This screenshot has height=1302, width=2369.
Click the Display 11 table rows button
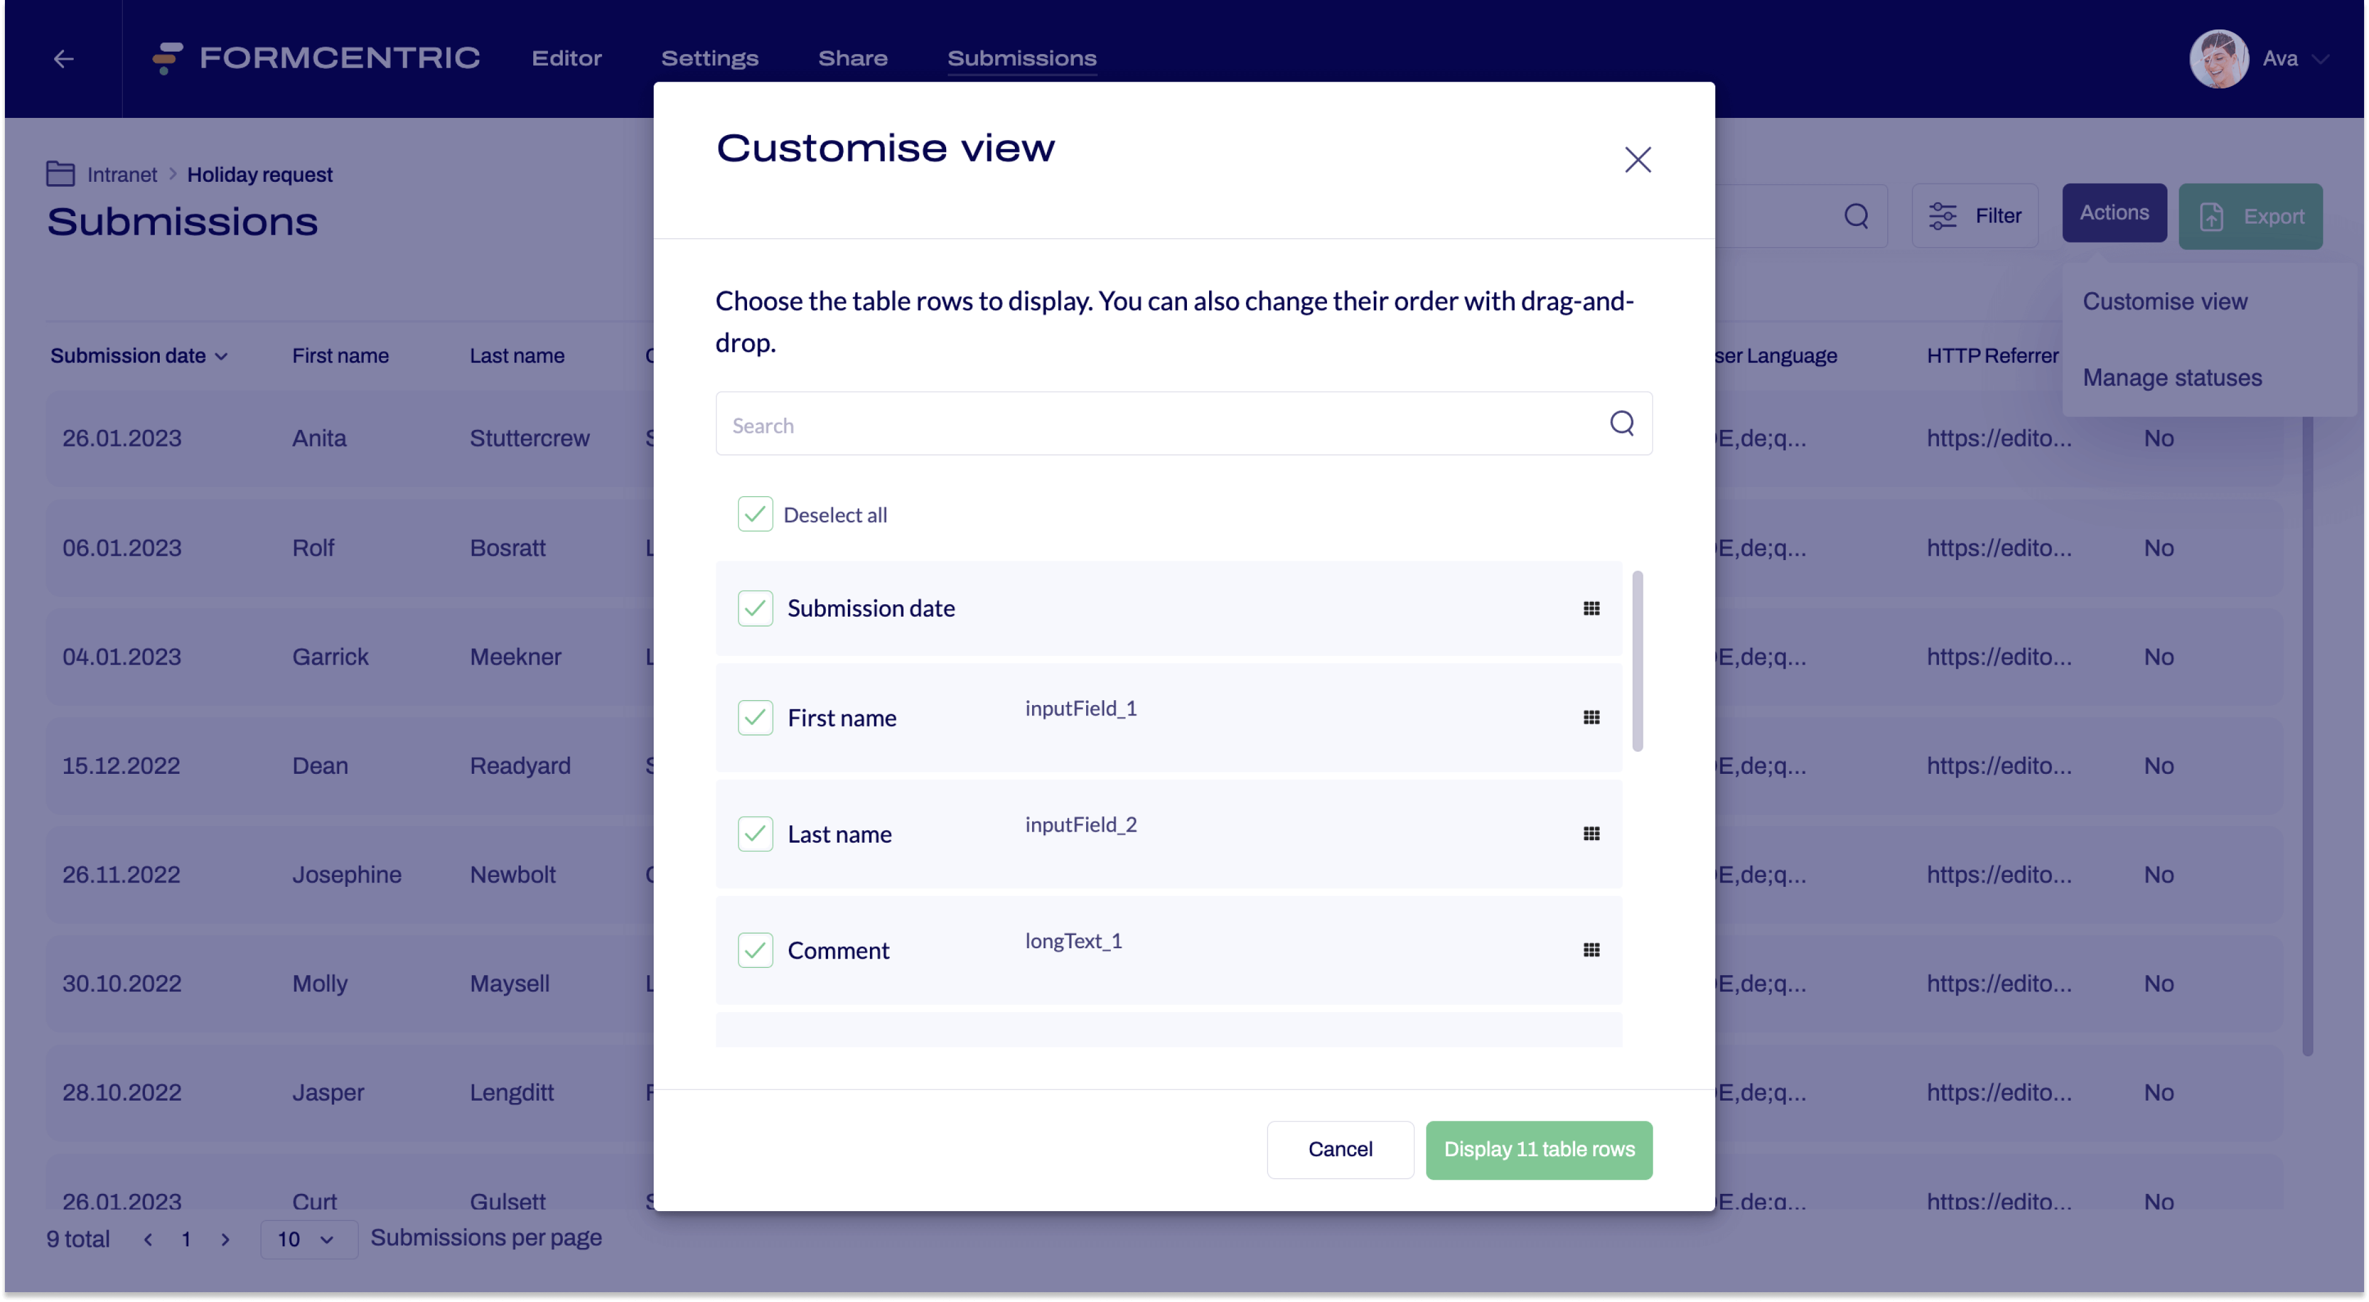click(1538, 1149)
